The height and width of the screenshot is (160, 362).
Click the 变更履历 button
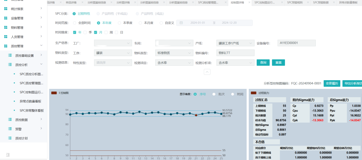pyautogui.click(x=332, y=83)
